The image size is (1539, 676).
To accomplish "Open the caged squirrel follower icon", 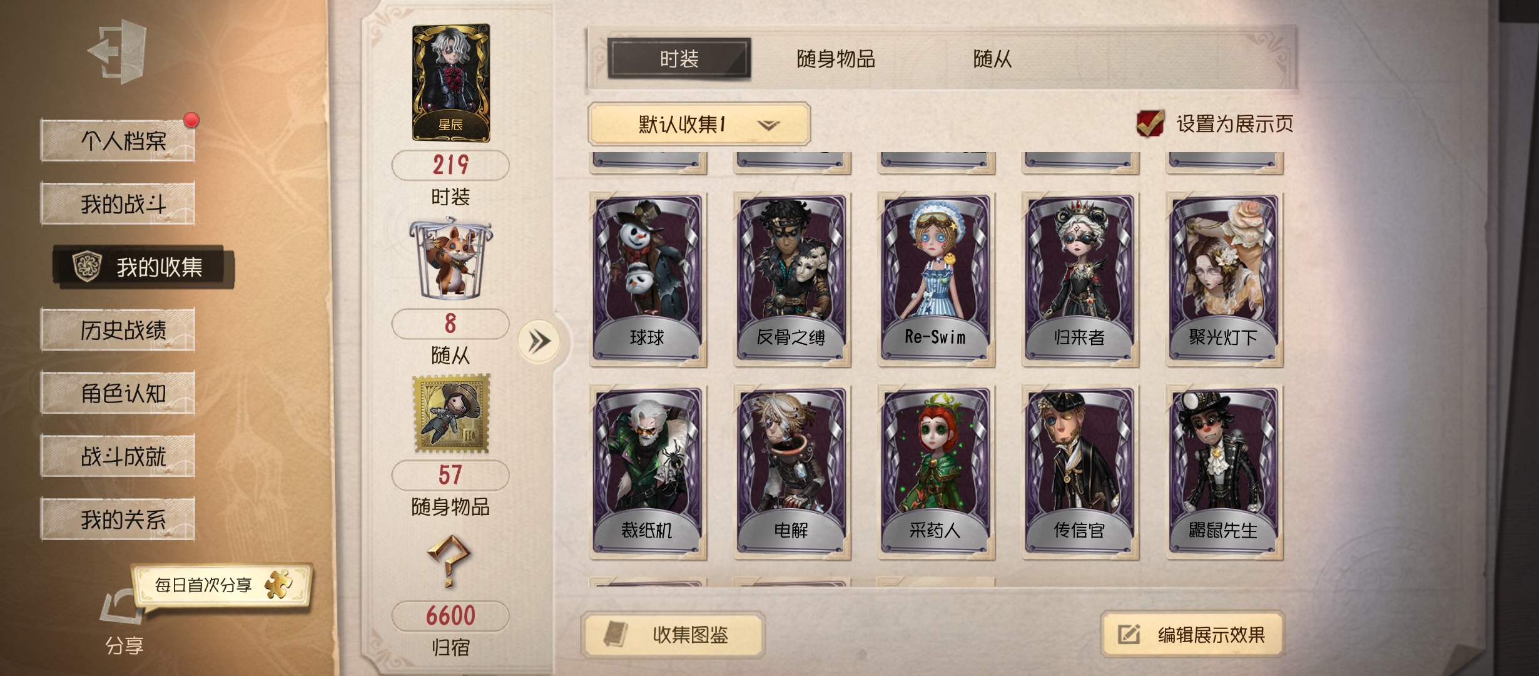I will (x=450, y=258).
